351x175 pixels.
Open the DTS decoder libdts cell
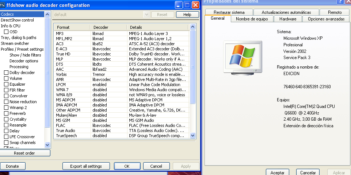tap(109, 64)
